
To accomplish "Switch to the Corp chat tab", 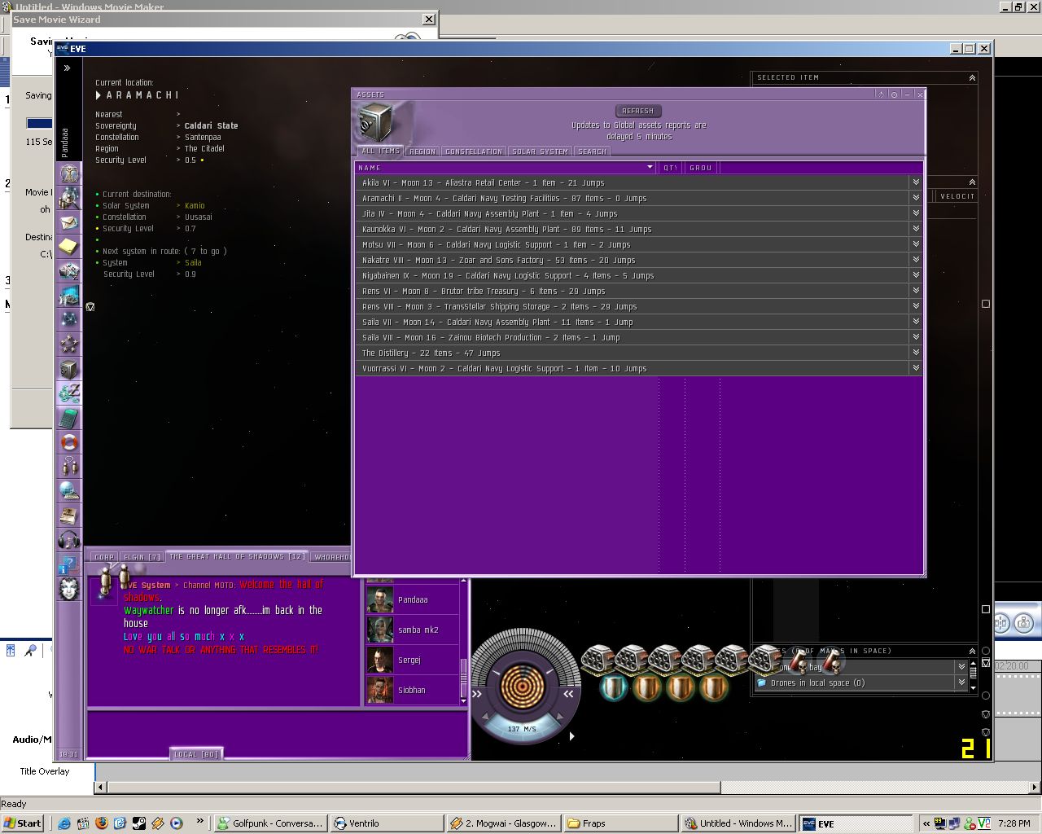I will tap(104, 557).
